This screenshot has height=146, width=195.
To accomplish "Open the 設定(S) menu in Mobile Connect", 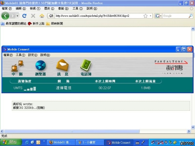I will pyautogui.click(x=33, y=55).
